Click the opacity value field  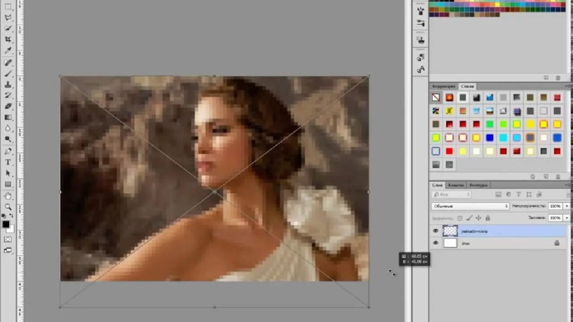555,206
